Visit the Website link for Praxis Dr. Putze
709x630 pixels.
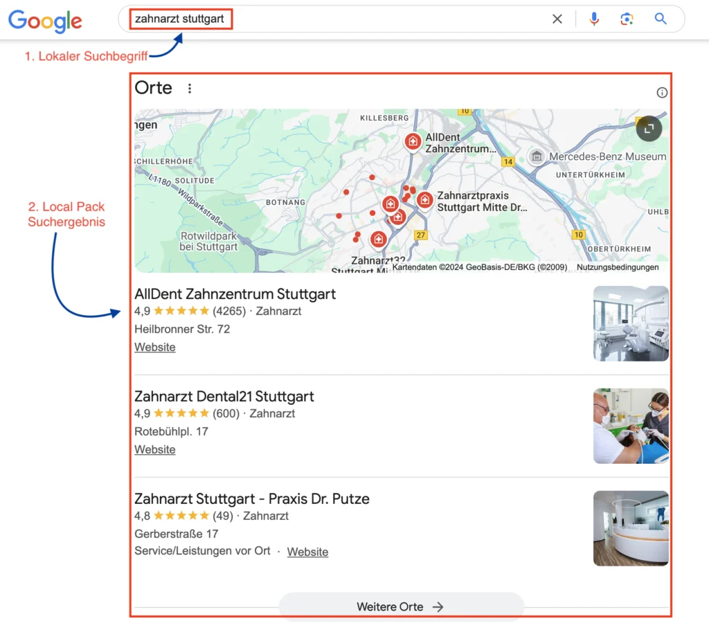pos(307,552)
